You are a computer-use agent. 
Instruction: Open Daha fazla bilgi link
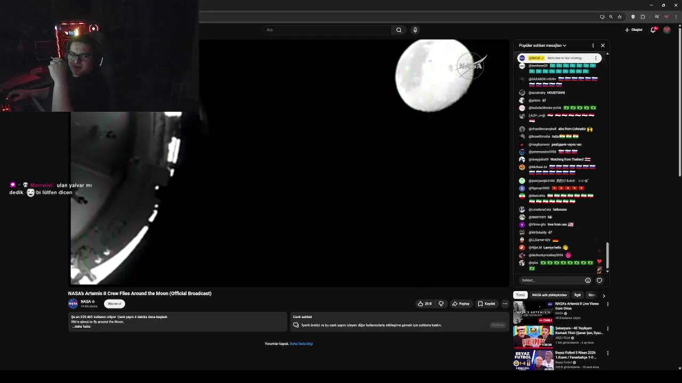point(301,344)
